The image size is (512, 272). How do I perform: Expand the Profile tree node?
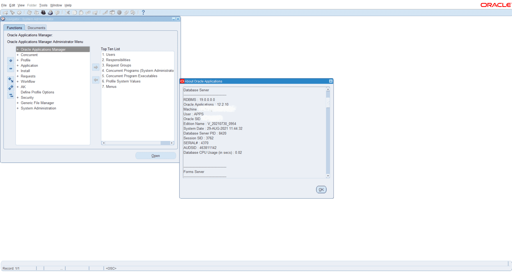(18, 60)
